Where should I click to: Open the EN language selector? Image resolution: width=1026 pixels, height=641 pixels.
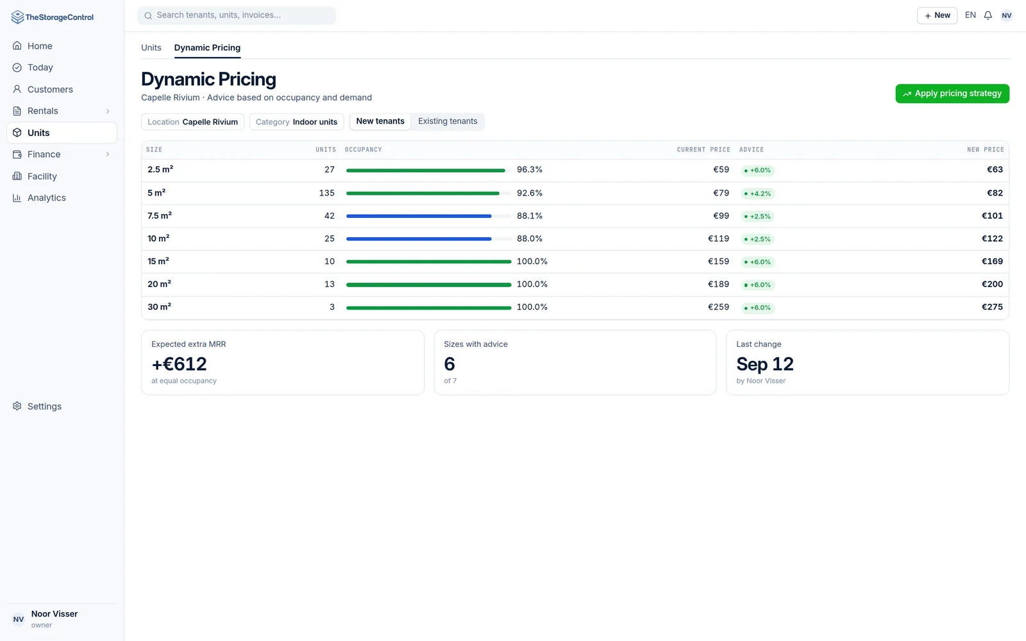(x=970, y=15)
